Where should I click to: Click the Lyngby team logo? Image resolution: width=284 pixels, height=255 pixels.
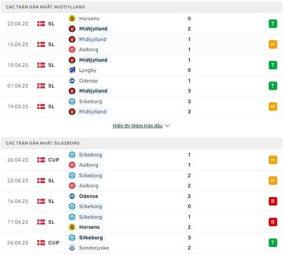coord(72,70)
